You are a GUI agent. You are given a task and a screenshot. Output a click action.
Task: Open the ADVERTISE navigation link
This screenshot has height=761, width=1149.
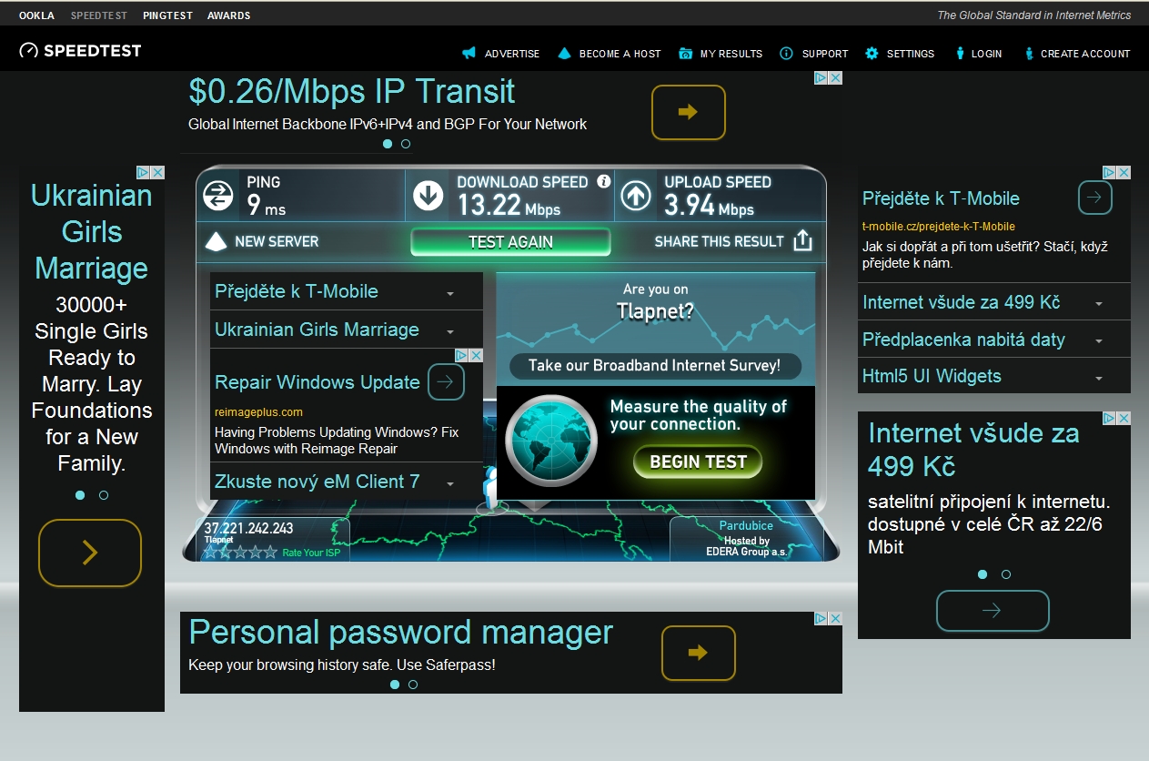coord(512,54)
